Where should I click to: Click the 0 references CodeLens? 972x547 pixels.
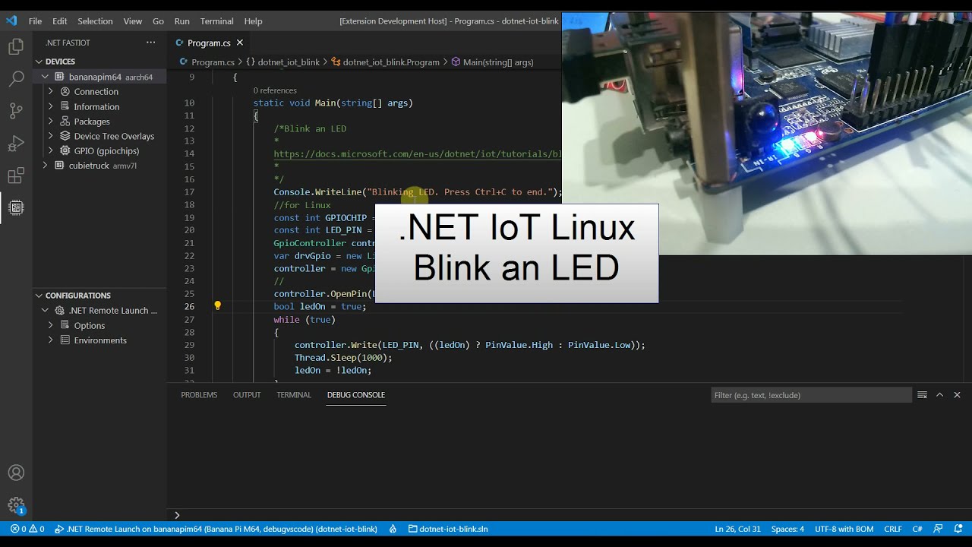tap(275, 90)
